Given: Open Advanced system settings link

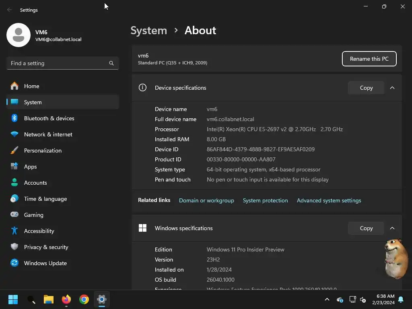Looking at the screenshot, I should (329, 200).
